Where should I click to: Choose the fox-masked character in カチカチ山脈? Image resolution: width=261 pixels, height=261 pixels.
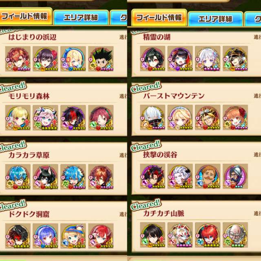(x=180, y=235)
